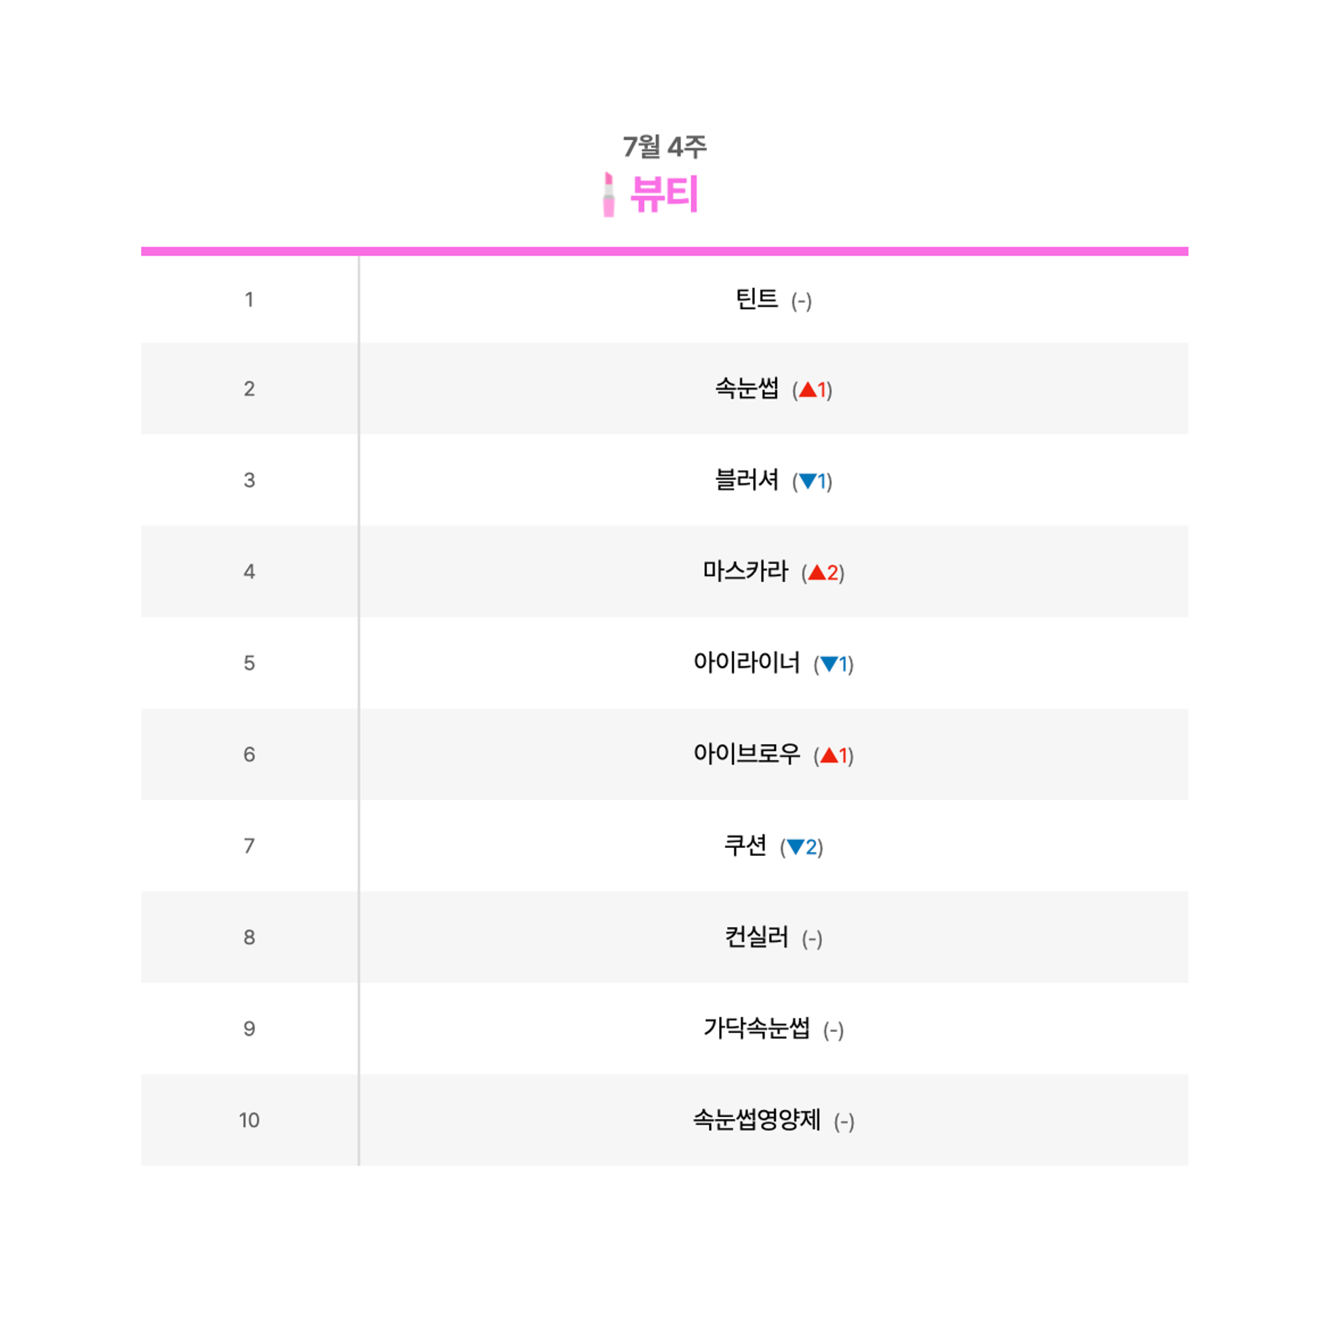Click the blue down arrow beside 블러셔
The image size is (1329, 1329).
[807, 481]
